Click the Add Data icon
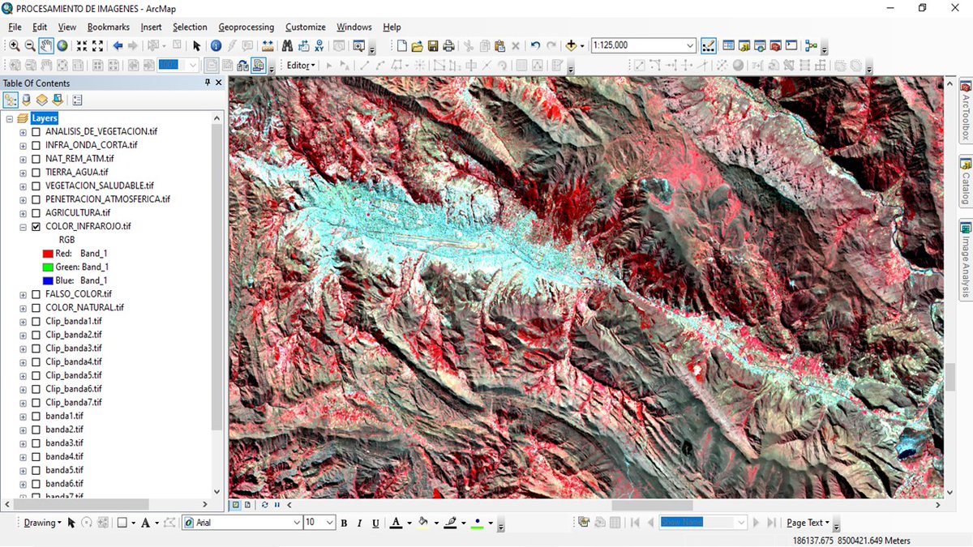Image resolution: width=973 pixels, height=547 pixels. (571, 45)
